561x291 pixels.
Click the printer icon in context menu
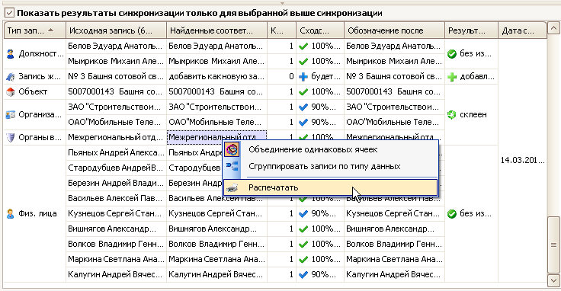pyautogui.click(x=232, y=187)
